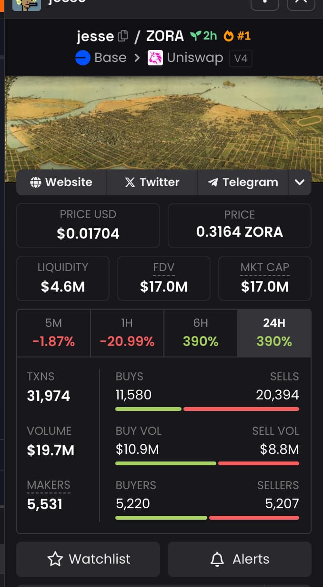Screen dimensions: 323x587
Task: Open the Telegram link
Action: tap(243, 182)
